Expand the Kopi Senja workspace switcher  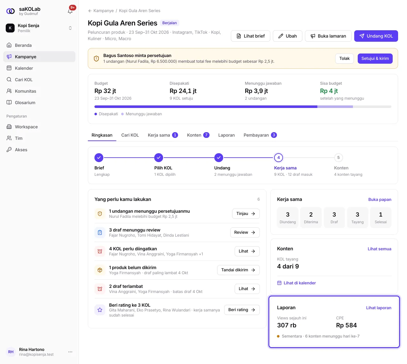(39, 28)
